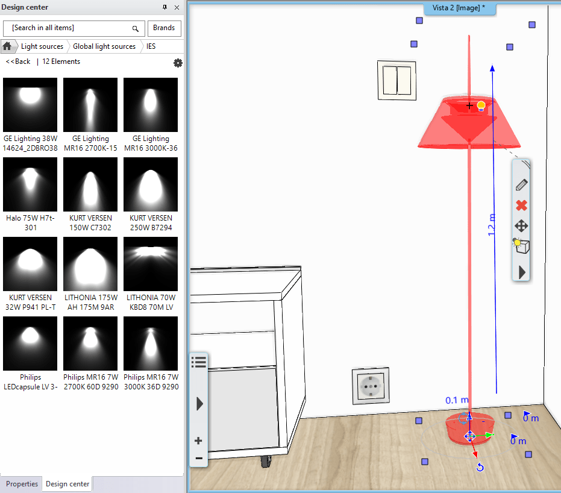This screenshot has width=561, height=493.
Task: Click the zoom in plus icon
Action: pyautogui.click(x=199, y=441)
